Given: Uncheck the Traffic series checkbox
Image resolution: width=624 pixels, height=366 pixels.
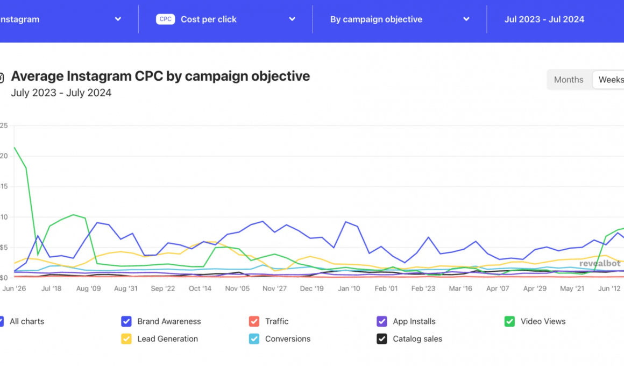Looking at the screenshot, I should 254,321.
